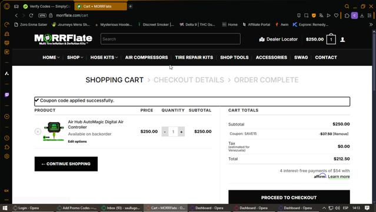This screenshot has width=376, height=212.
Task: Open the player flow arrow icon
Action: pyautogui.click(x=329, y=15)
